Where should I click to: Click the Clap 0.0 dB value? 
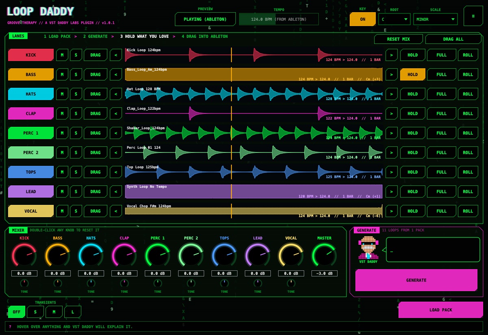(x=124, y=274)
